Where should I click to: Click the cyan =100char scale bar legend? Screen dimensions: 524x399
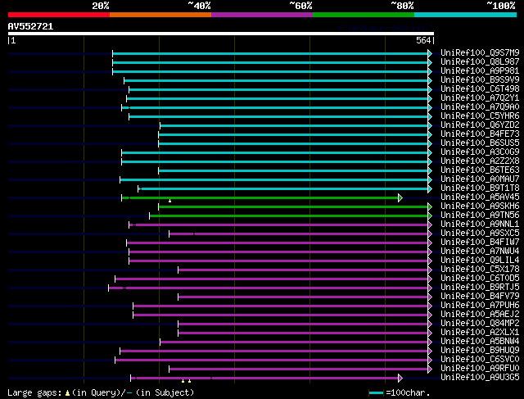coord(376,393)
